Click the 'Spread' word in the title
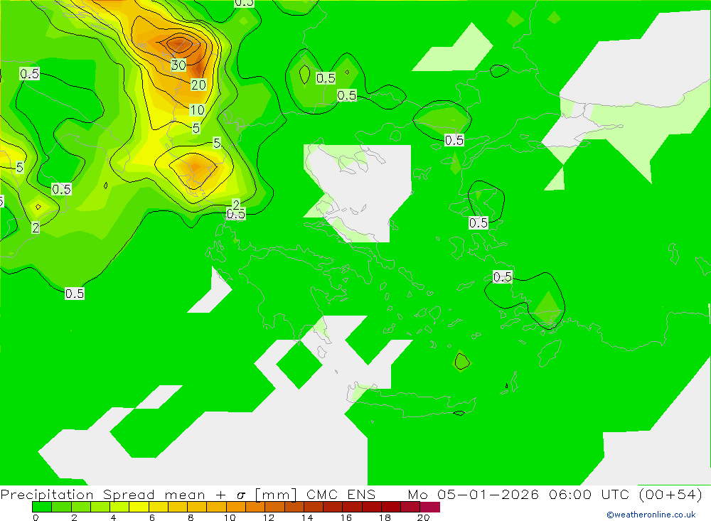The height and width of the screenshot is (521, 711). click(129, 495)
